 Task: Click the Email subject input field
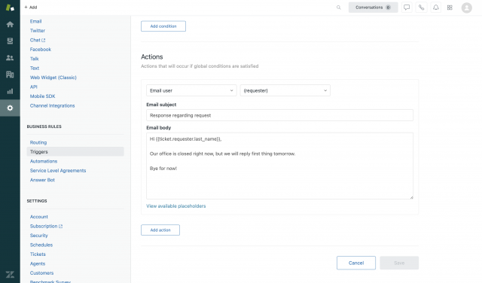(279, 115)
